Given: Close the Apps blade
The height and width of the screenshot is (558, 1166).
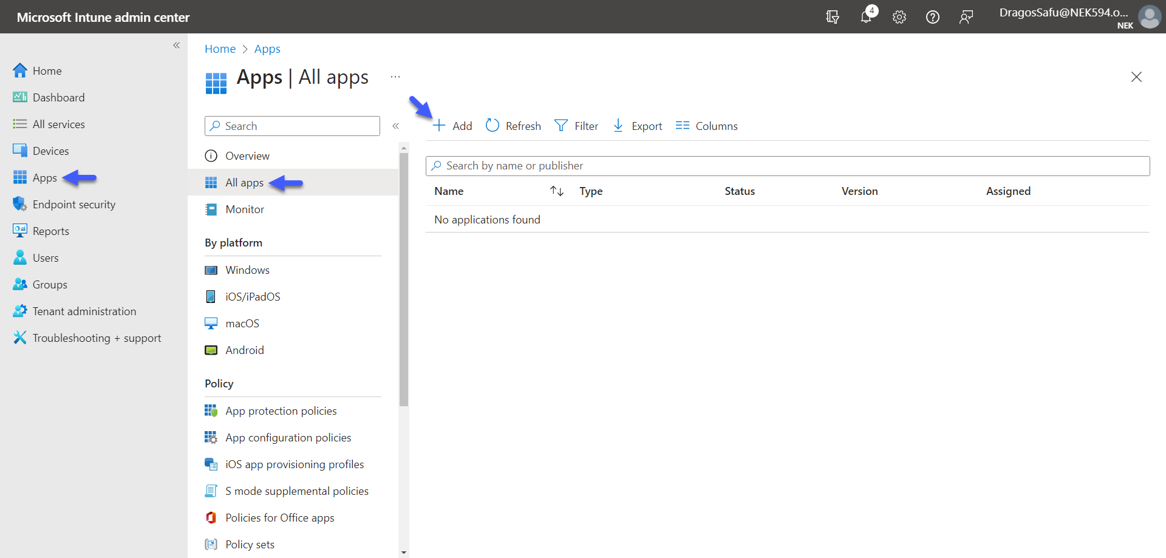Looking at the screenshot, I should click(x=1136, y=77).
